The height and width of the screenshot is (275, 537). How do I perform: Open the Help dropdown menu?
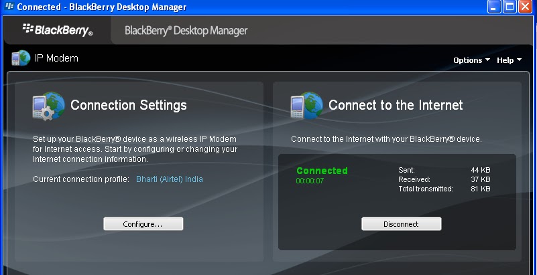tap(510, 60)
